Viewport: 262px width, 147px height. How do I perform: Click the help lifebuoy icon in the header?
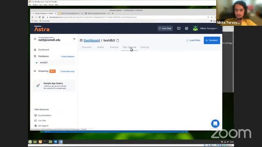coord(187,29)
